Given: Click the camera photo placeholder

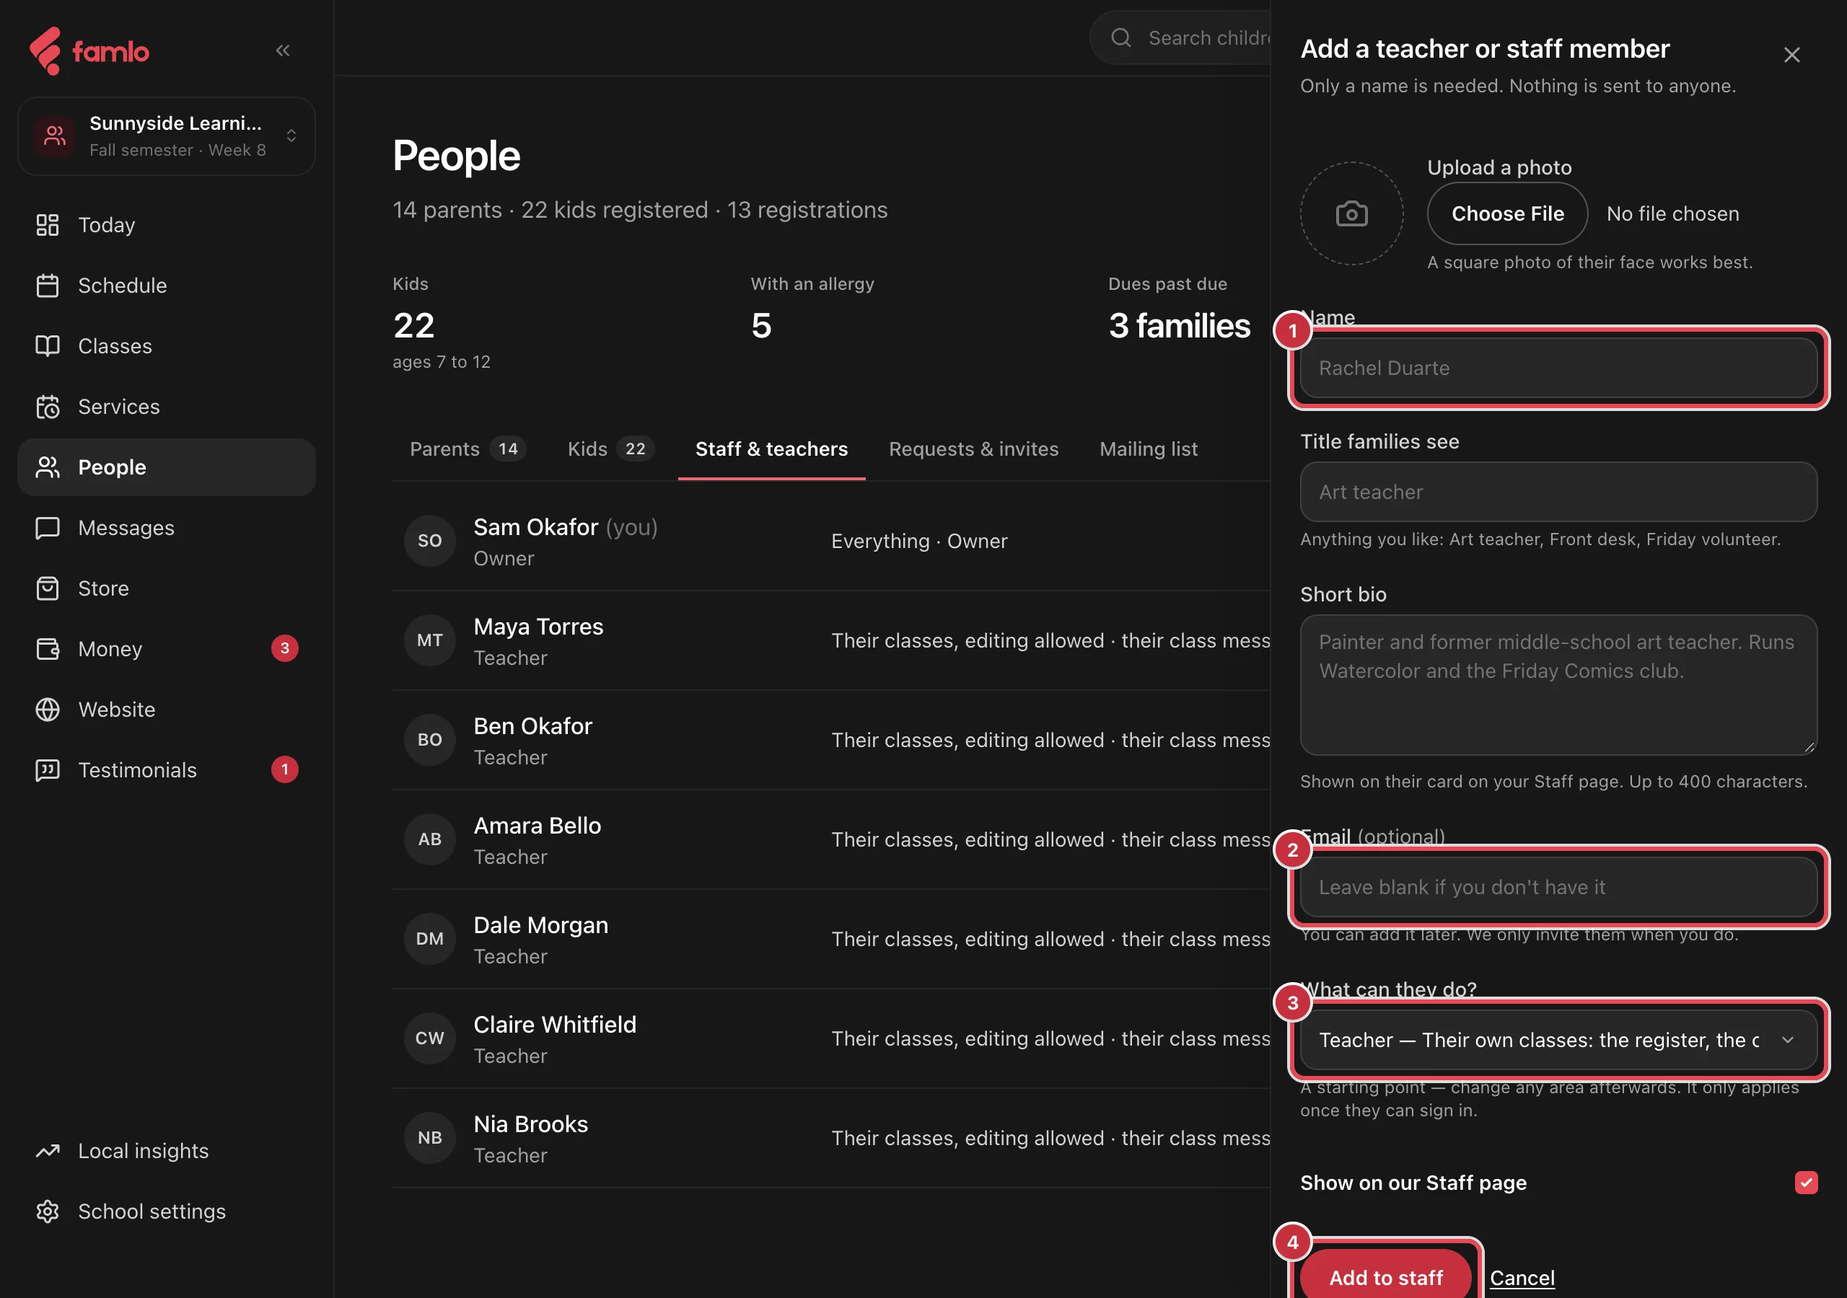Looking at the screenshot, I should (1351, 214).
